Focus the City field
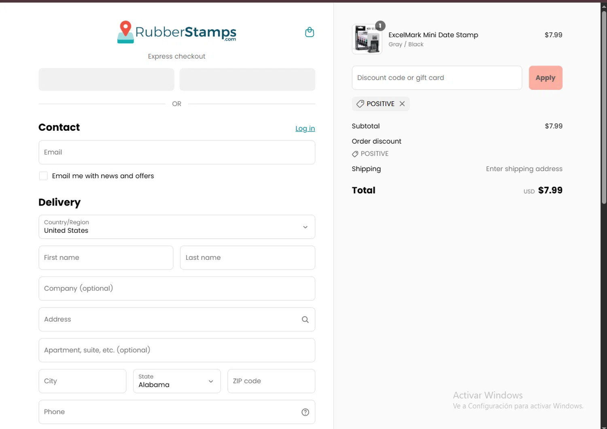The width and height of the screenshot is (607, 429). pos(83,381)
